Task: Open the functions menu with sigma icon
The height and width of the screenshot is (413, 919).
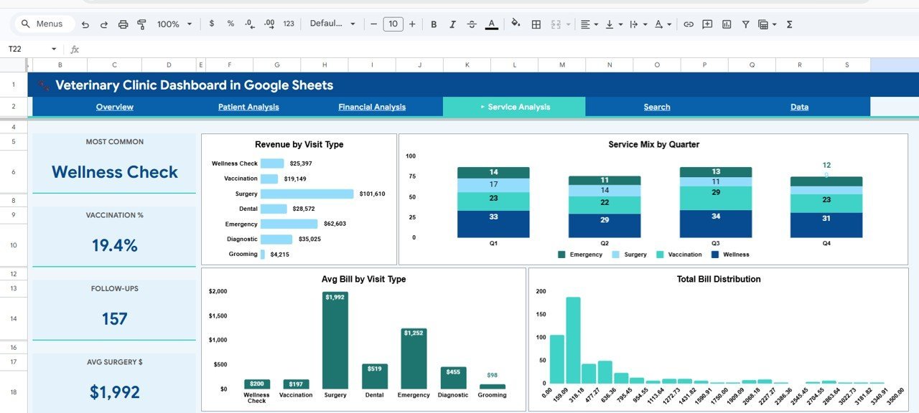Action: [789, 24]
